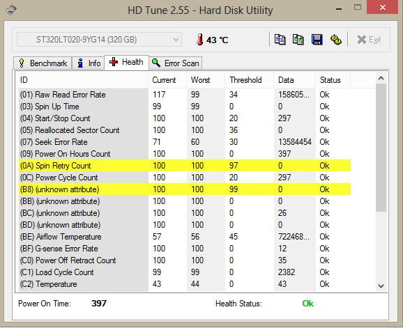This screenshot has width=403, height=328.
Task: Select the Spin Retry Count row
Action: pos(184,166)
